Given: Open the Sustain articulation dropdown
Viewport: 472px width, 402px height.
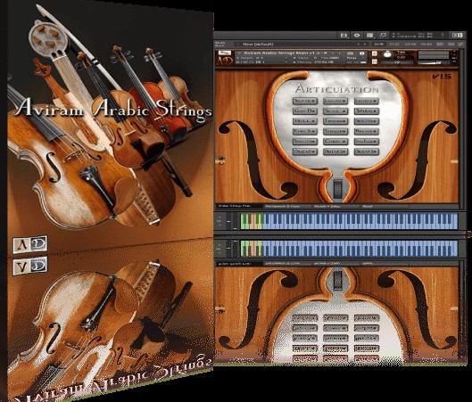Looking at the screenshot, I should (304, 101).
